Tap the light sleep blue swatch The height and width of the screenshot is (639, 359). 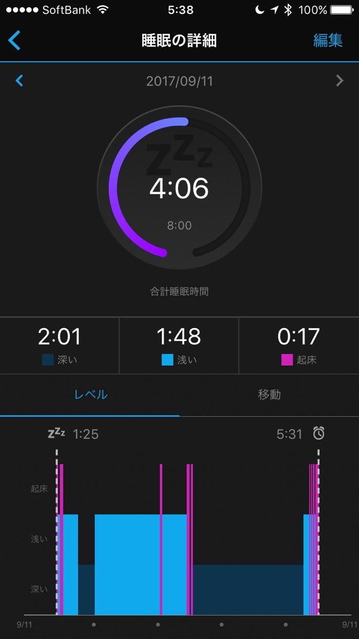[167, 360]
